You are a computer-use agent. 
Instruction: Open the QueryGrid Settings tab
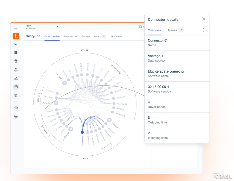(x=86, y=36)
